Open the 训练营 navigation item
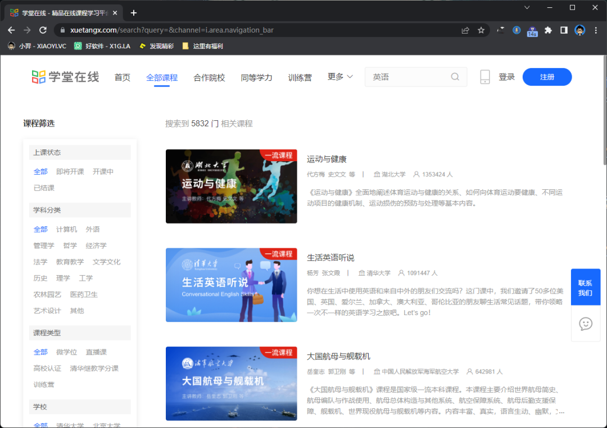The width and height of the screenshot is (607, 428). pyautogui.click(x=300, y=78)
